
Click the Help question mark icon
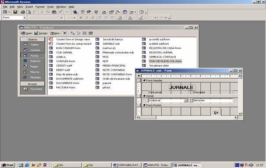[141, 12]
